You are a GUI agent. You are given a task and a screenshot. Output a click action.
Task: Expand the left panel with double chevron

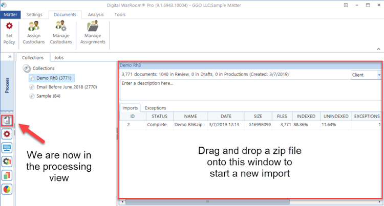coord(10,57)
